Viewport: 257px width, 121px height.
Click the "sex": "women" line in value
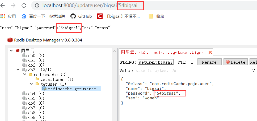142,98
